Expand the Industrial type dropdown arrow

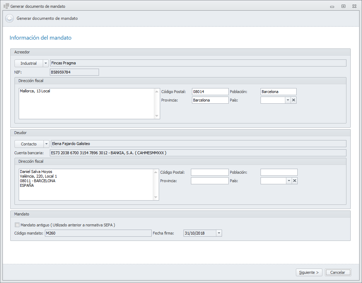pos(45,63)
